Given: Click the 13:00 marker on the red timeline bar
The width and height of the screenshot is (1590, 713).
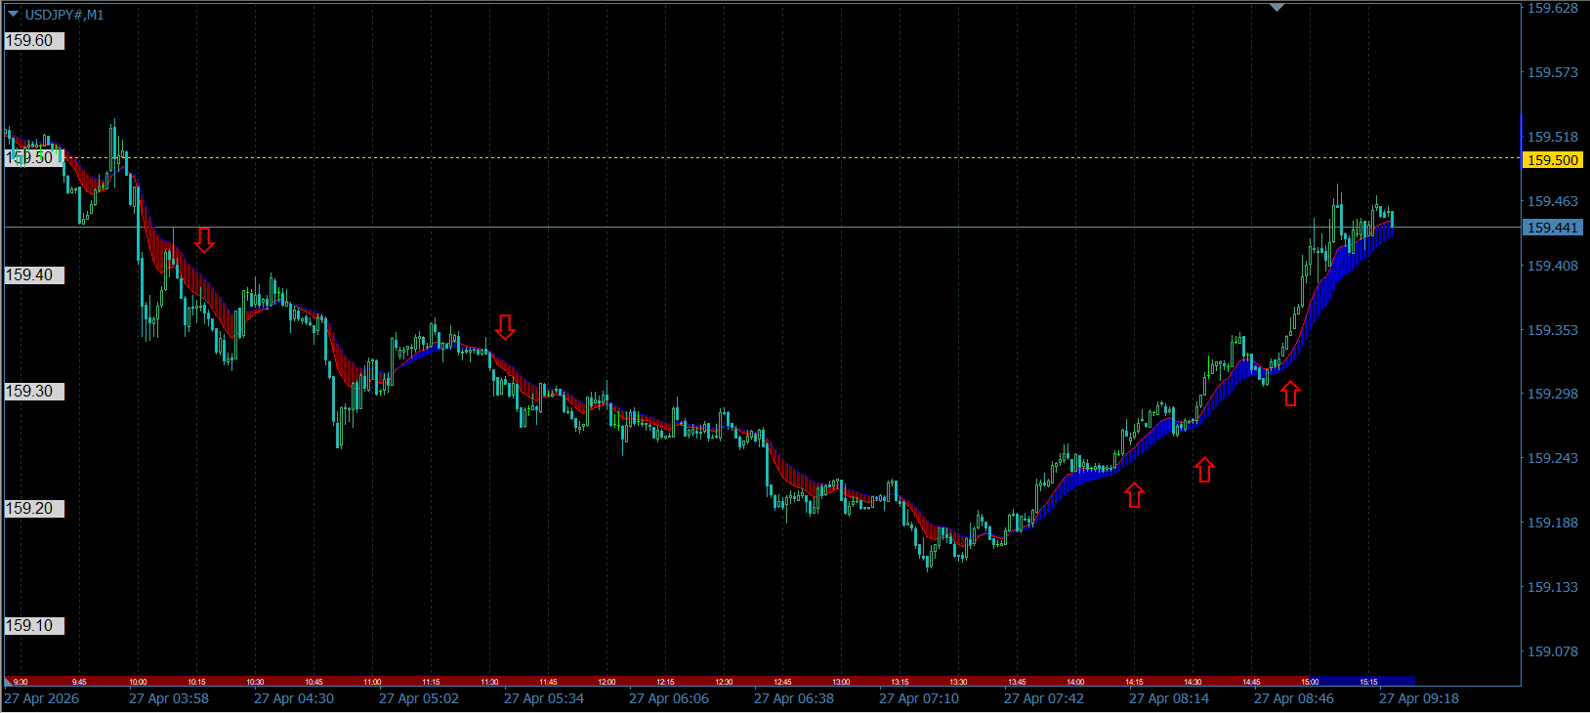Looking at the screenshot, I should coord(841,682).
